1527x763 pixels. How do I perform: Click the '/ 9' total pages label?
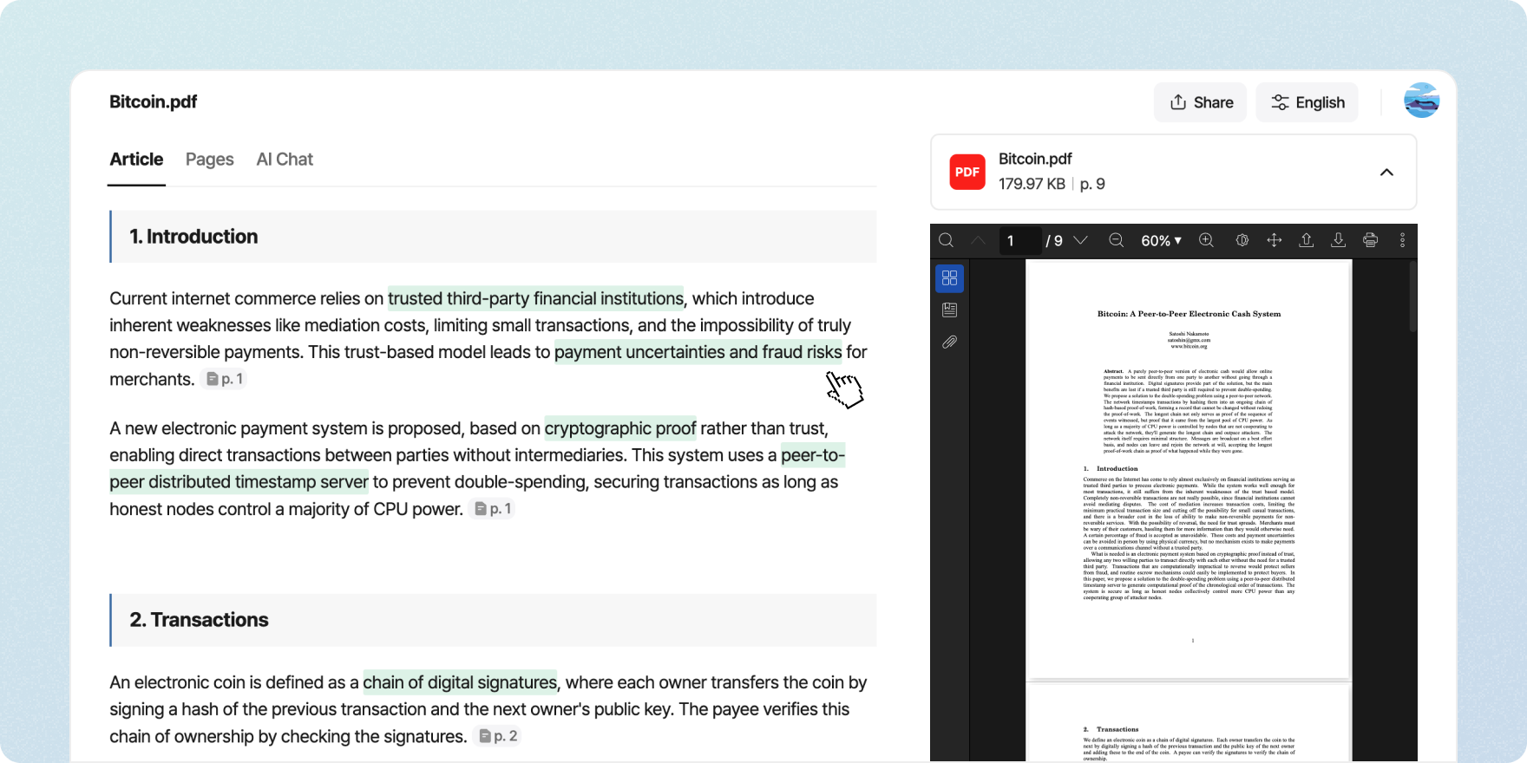pos(1054,241)
